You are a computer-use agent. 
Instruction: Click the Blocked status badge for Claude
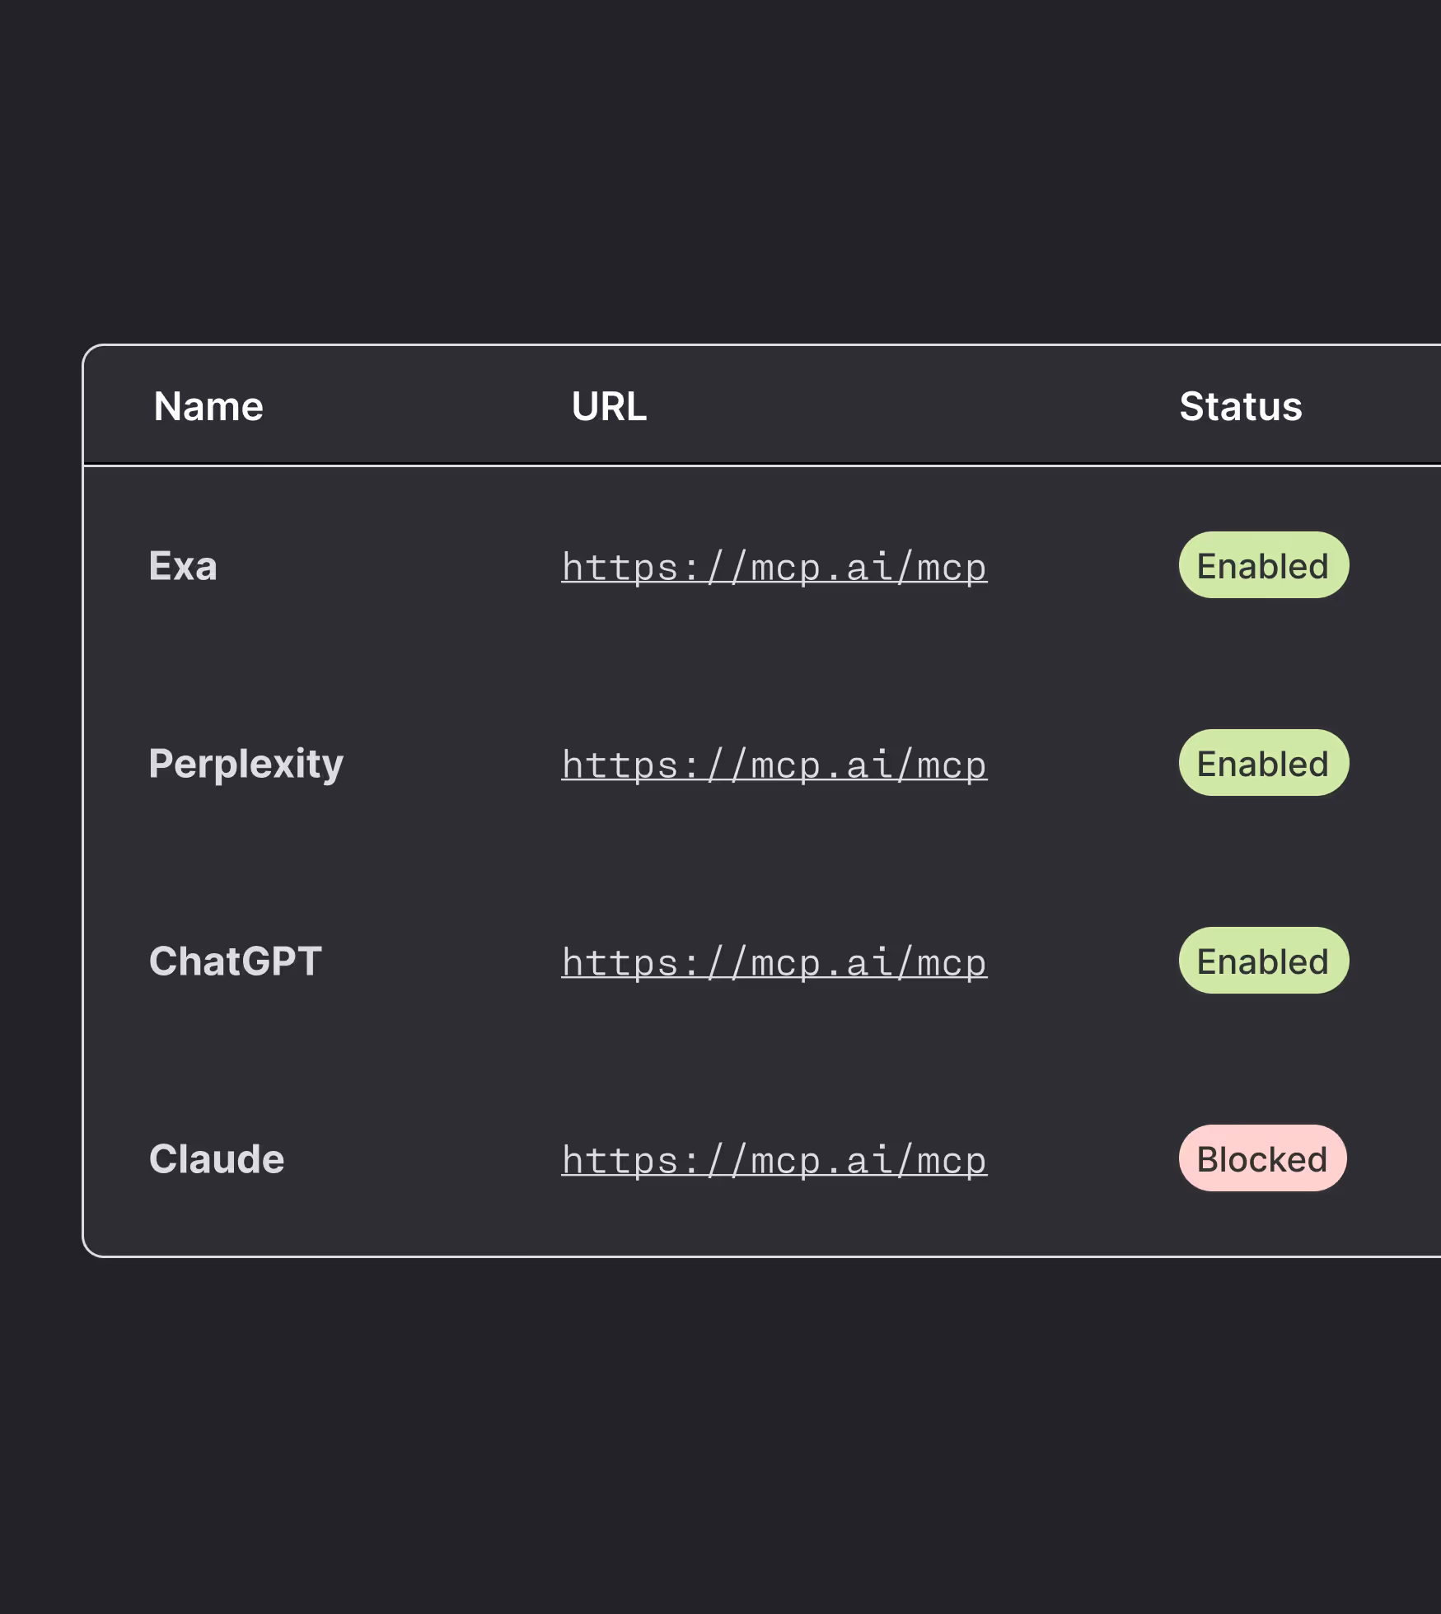coord(1262,1159)
